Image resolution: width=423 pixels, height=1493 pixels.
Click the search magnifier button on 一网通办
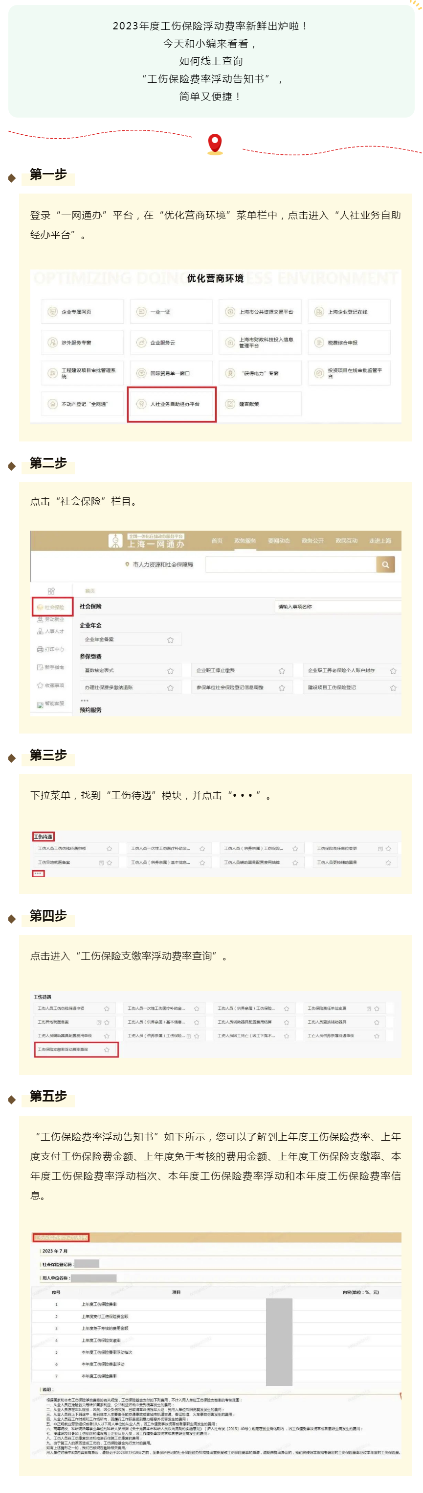tap(385, 564)
